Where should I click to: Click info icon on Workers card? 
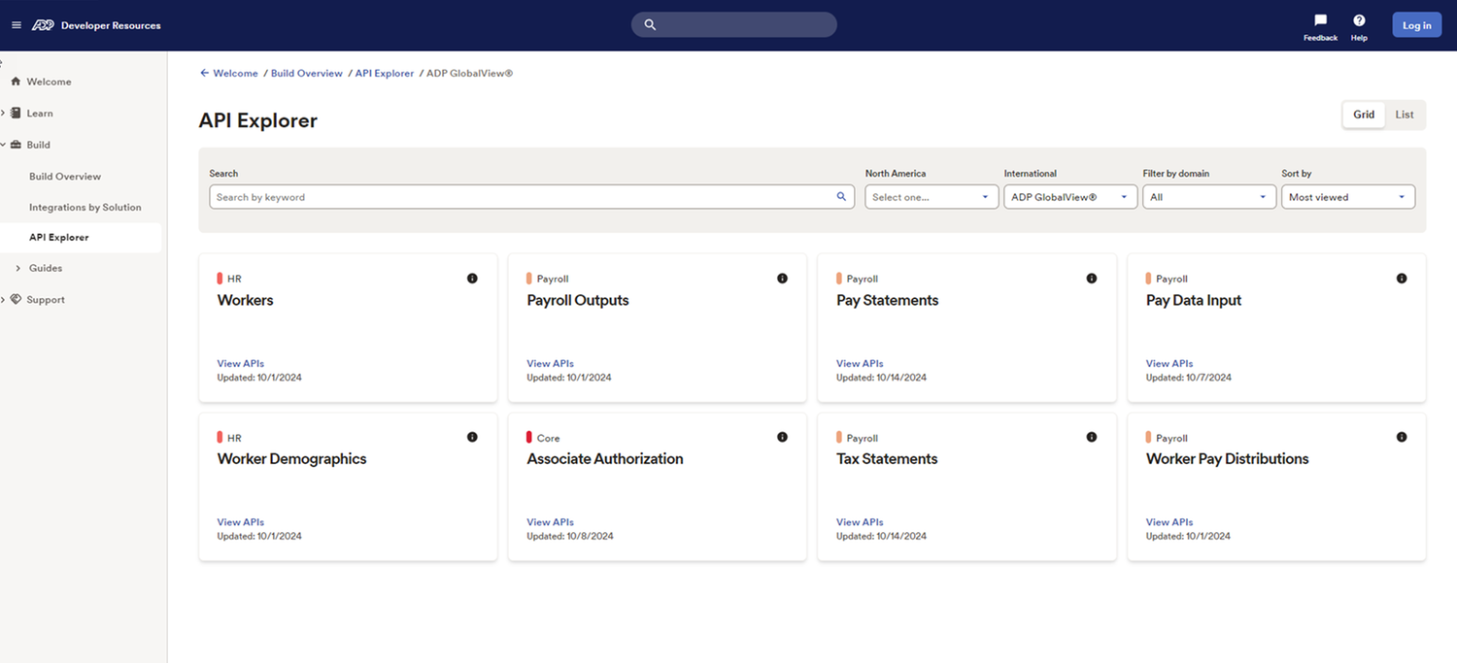coord(472,279)
